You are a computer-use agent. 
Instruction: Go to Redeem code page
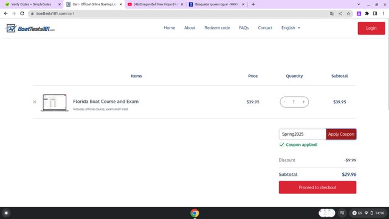pyautogui.click(x=217, y=28)
